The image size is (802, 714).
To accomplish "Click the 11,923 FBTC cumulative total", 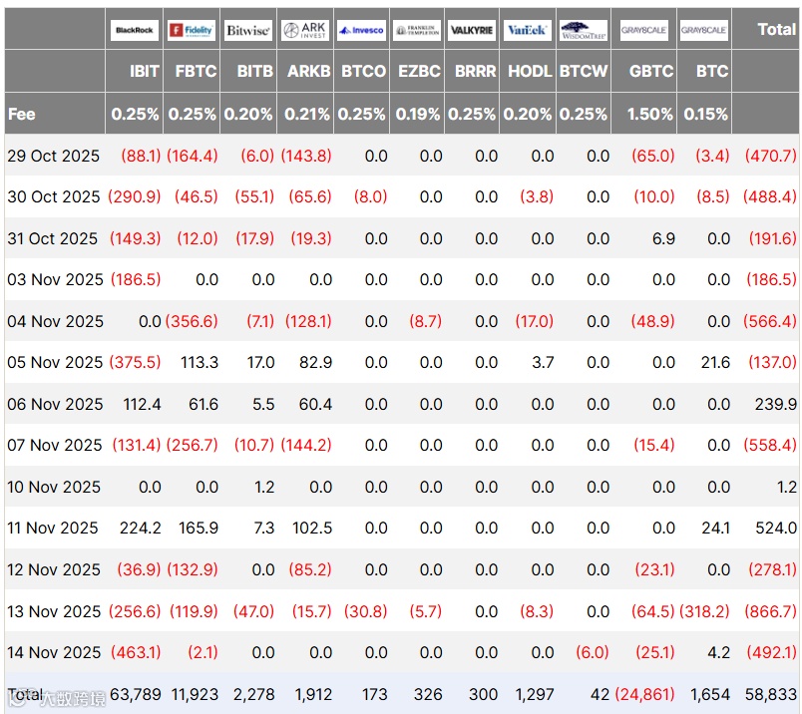I will (195, 694).
